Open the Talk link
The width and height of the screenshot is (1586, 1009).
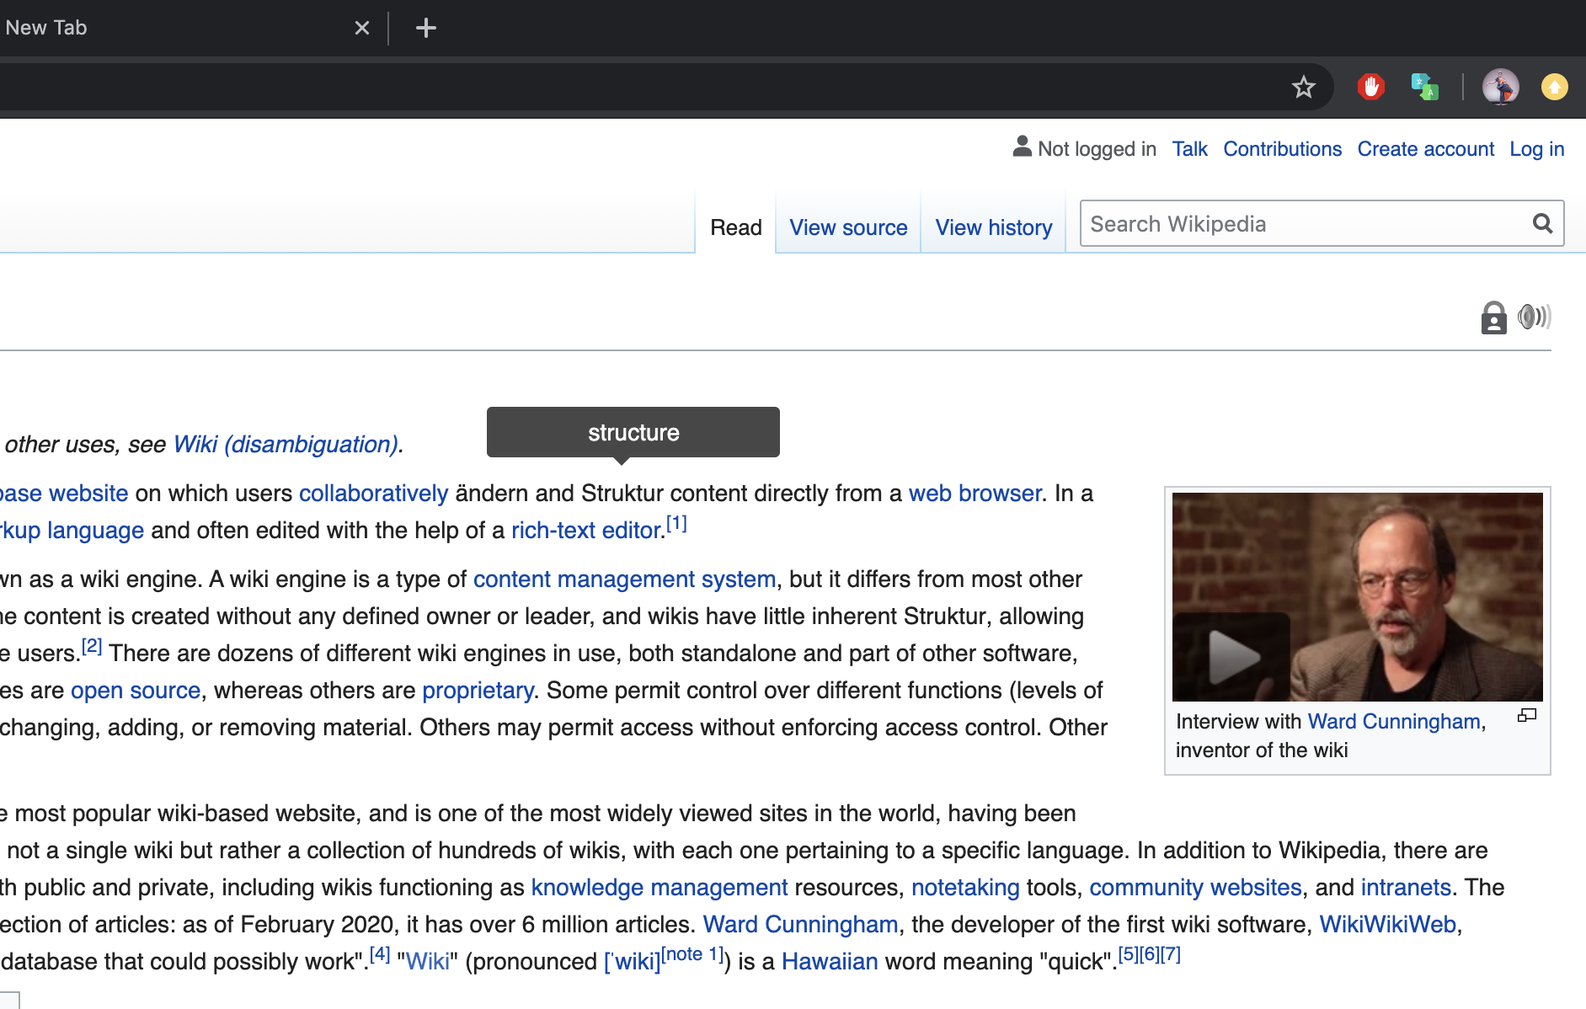[1190, 149]
